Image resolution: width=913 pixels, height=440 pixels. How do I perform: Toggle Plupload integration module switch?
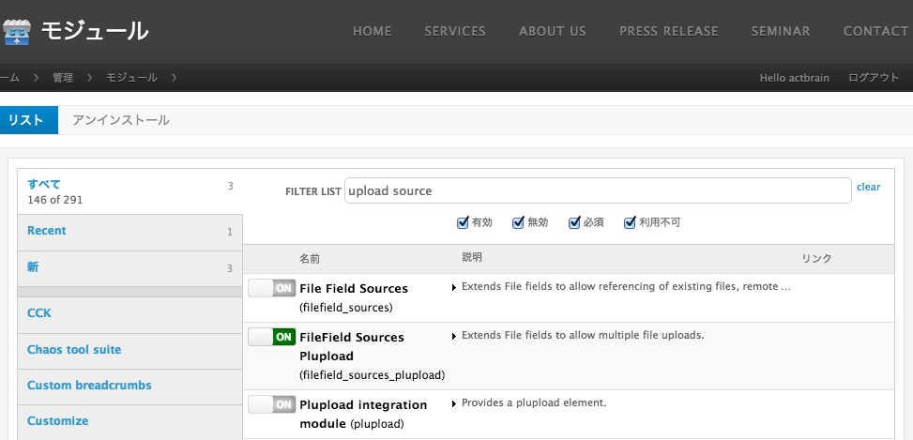click(x=272, y=404)
